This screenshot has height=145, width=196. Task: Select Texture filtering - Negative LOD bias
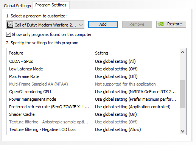pyautogui.click(x=42, y=129)
